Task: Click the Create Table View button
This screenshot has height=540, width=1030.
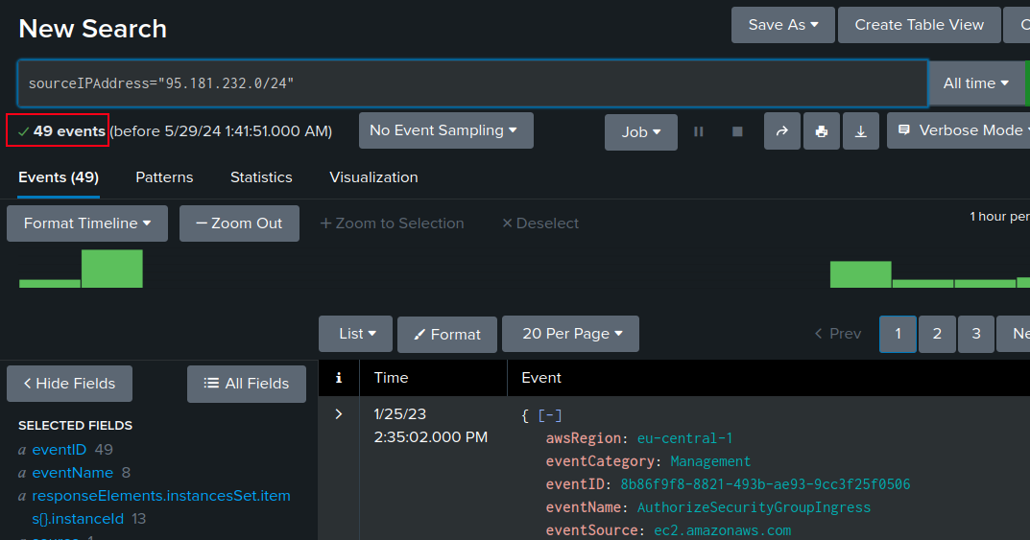Action: point(919,25)
